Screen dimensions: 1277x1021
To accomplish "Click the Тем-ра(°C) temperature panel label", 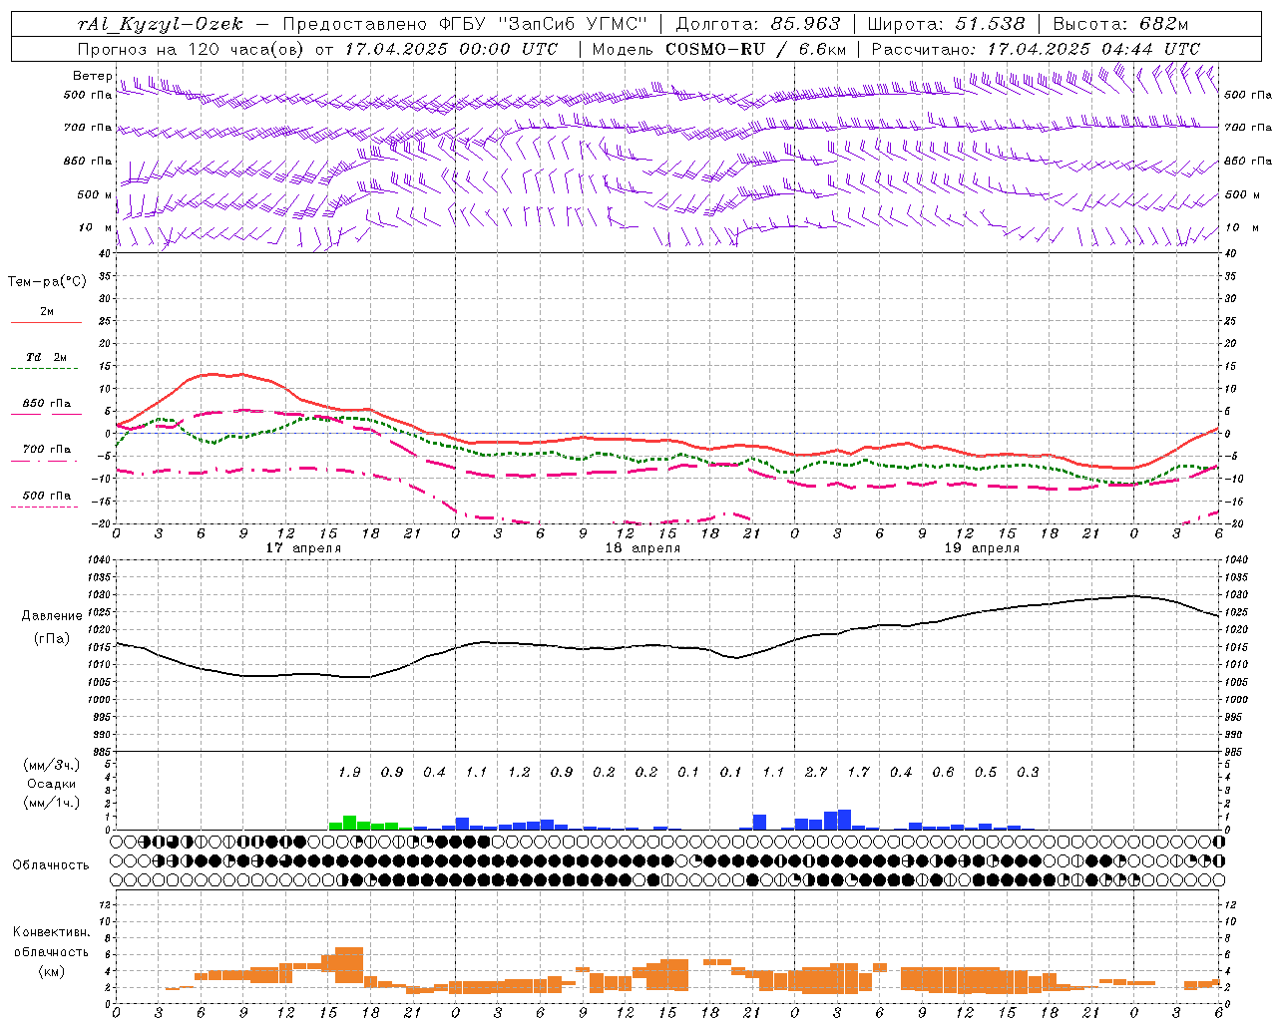I will (47, 282).
